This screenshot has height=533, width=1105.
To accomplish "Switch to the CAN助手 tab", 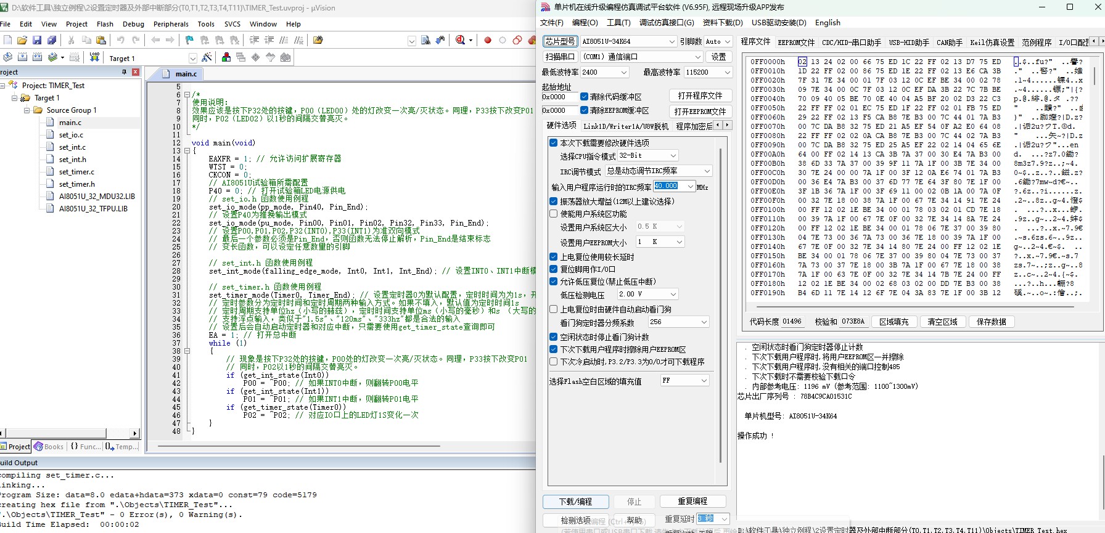I will click(x=950, y=43).
